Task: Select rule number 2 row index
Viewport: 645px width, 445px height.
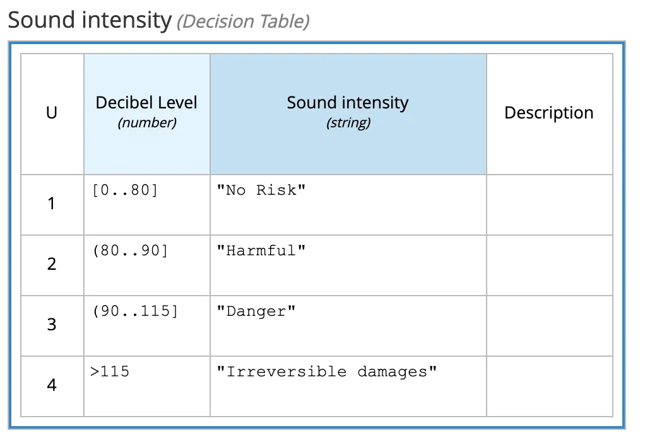Action: click(52, 265)
